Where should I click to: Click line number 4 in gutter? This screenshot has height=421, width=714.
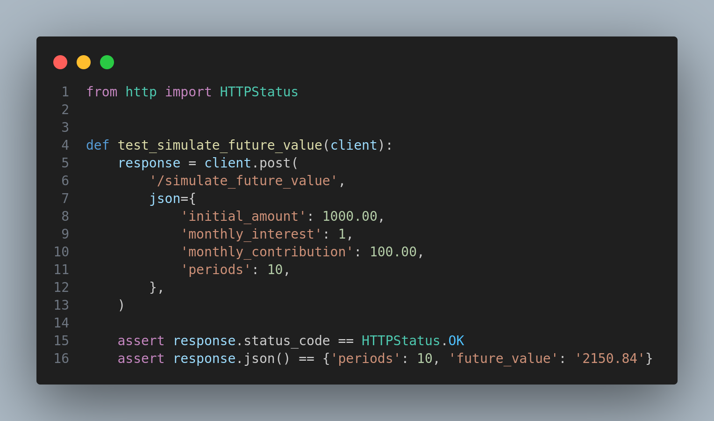65,145
